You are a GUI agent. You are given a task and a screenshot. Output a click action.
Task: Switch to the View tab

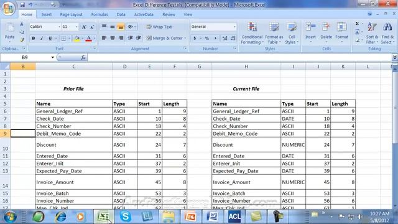click(188, 14)
